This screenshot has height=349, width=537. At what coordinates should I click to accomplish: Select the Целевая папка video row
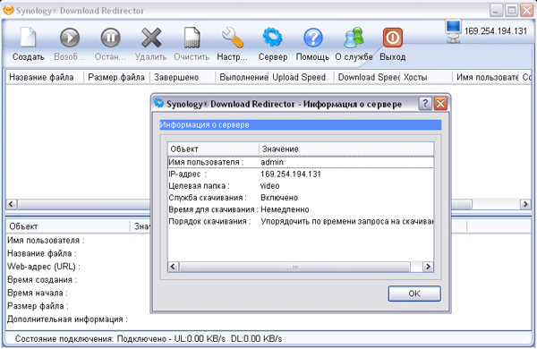(x=301, y=186)
